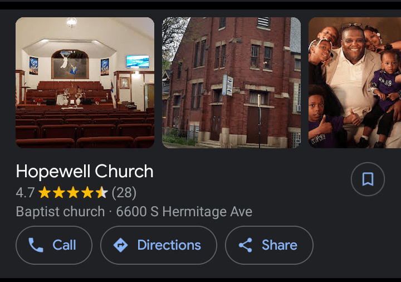Image resolution: width=401 pixels, height=282 pixels.
Task: Click the phone handset icon
Action: point(36,245)
